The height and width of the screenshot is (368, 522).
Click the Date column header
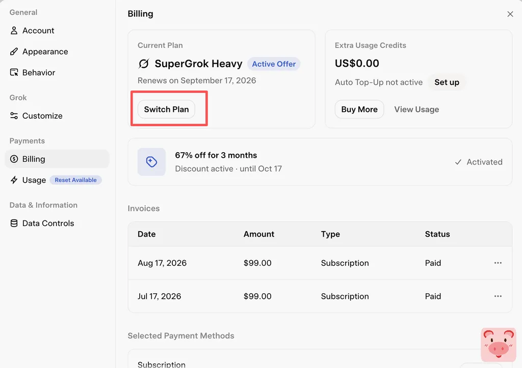[146, 234]
